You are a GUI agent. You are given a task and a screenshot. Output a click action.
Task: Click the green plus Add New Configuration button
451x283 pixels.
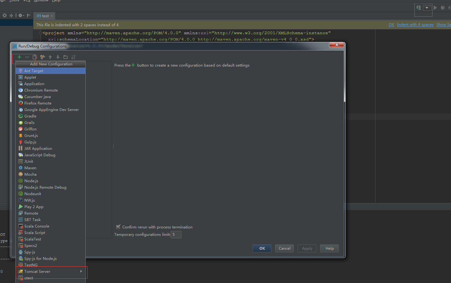(19, 57)
